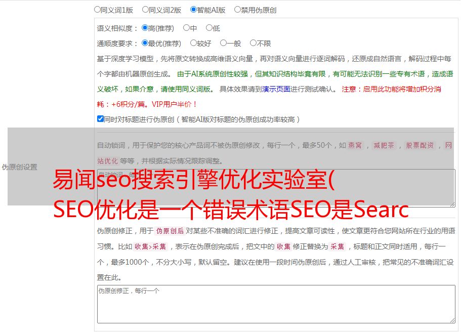Set 通顺度要求 to 较好
Viewport: 461px width, 333px height.
point(193,43)
